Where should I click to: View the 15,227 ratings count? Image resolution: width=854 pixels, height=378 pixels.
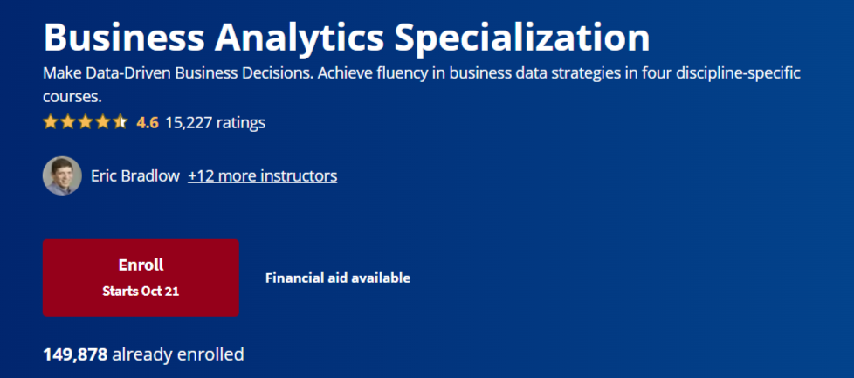(x=215, y=122)
